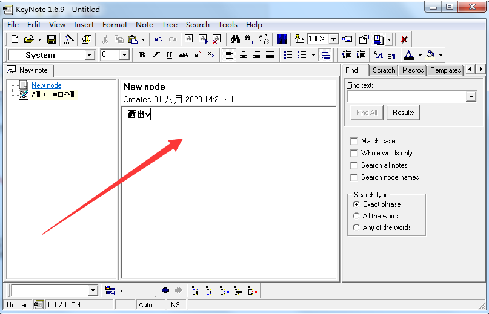Click the Cut scissors icon
The image size is (489, 314).
click(105, 39)
